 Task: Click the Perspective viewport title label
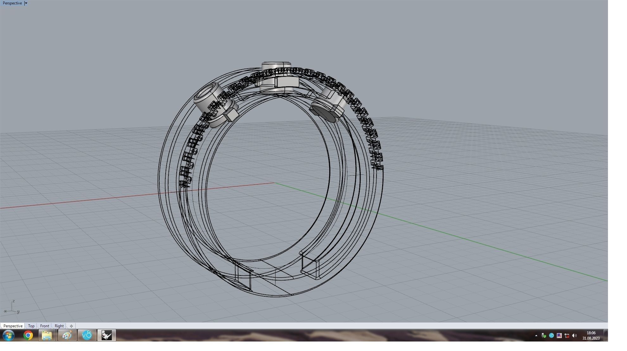coord(12,3)
